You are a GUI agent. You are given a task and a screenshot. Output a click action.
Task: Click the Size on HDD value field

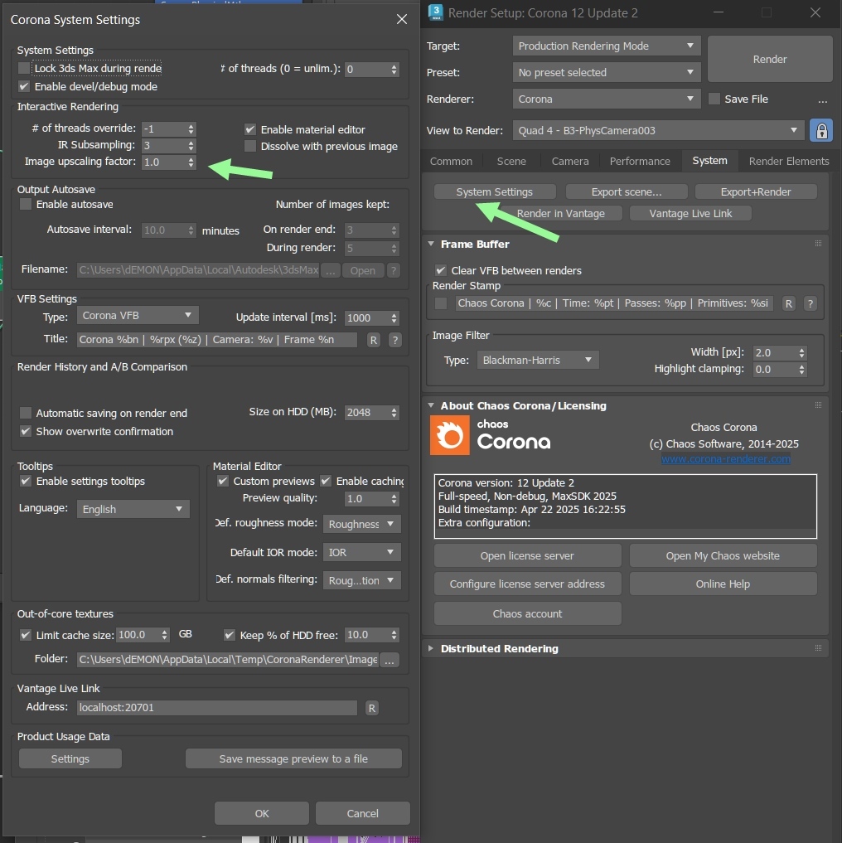tap(368, 412)
